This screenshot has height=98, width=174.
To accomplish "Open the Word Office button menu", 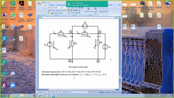I will pyautogui.click(x=39, y=4).
